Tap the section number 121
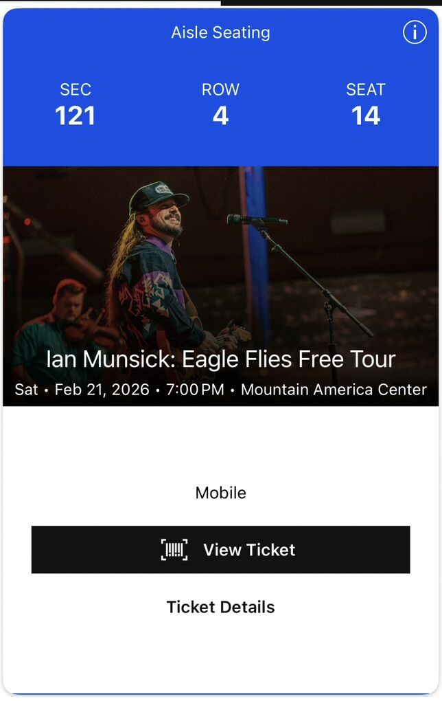The height and width of the screenshot is (701, 442). coord(75,116)
